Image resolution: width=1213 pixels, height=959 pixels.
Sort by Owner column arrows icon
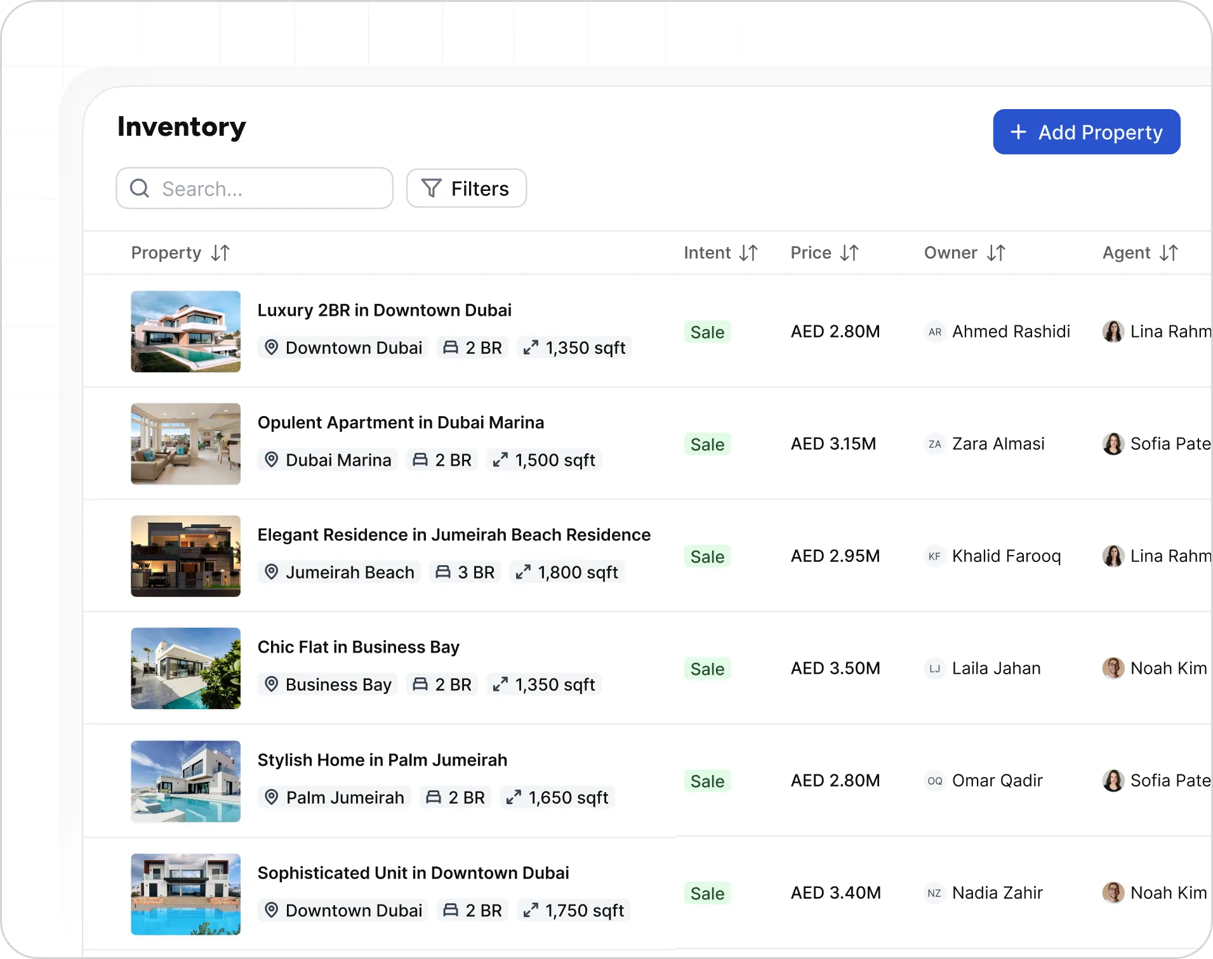[x=996, y=253]
